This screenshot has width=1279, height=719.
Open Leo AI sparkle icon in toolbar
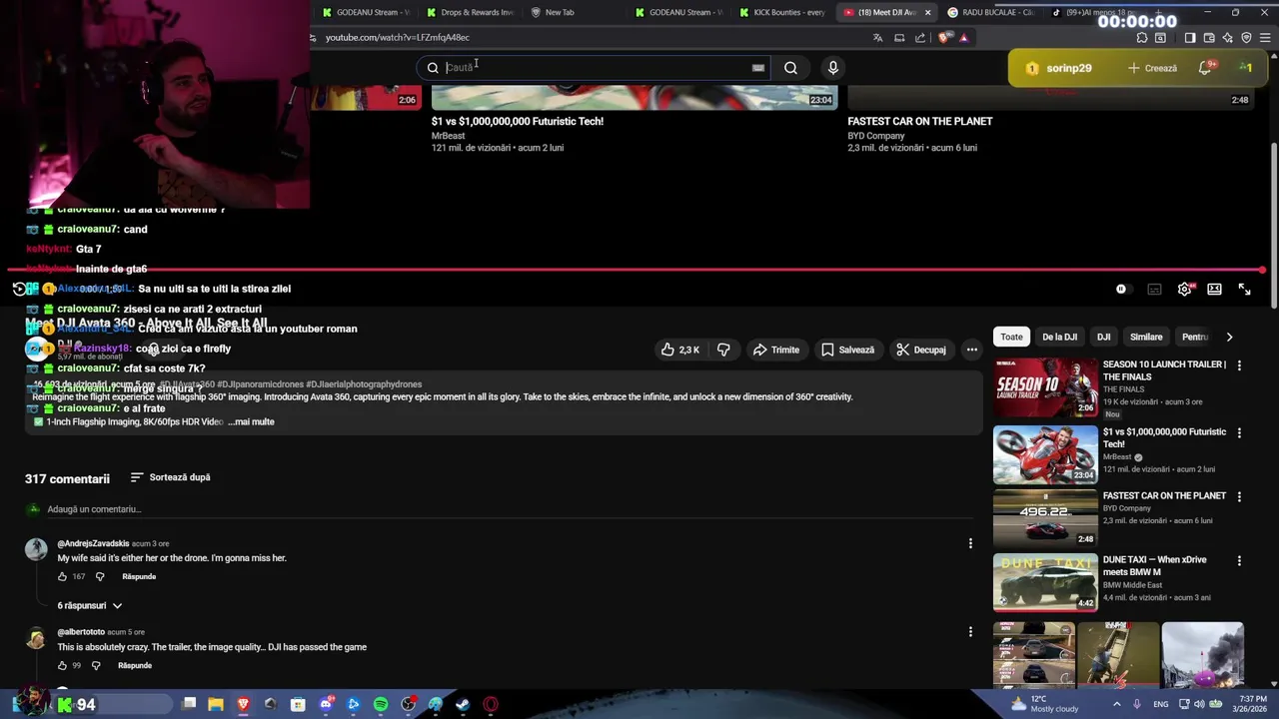[1227, 38]
